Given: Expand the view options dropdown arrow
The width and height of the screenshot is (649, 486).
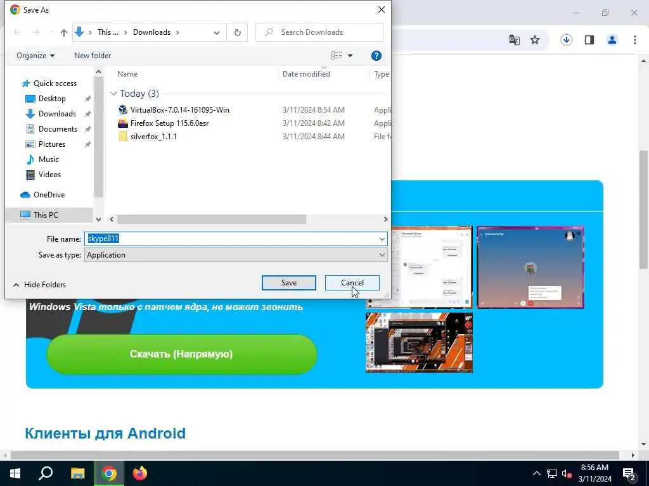Looking at the screenshot, I should pos(350,56).
